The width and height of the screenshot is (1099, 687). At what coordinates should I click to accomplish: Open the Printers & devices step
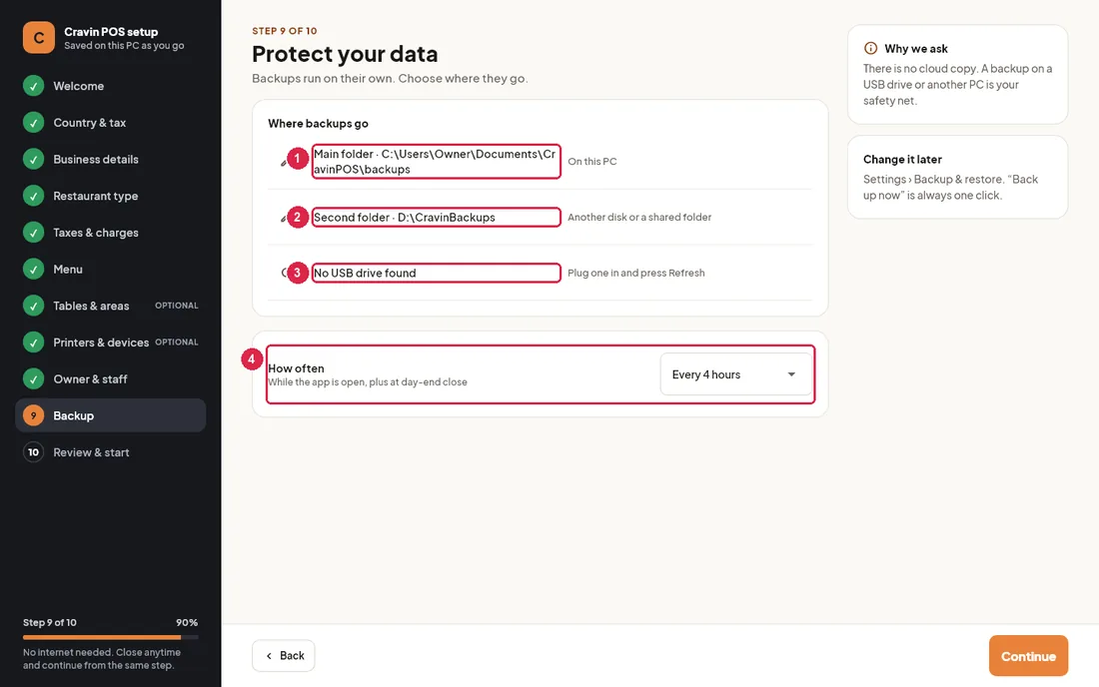110,343
